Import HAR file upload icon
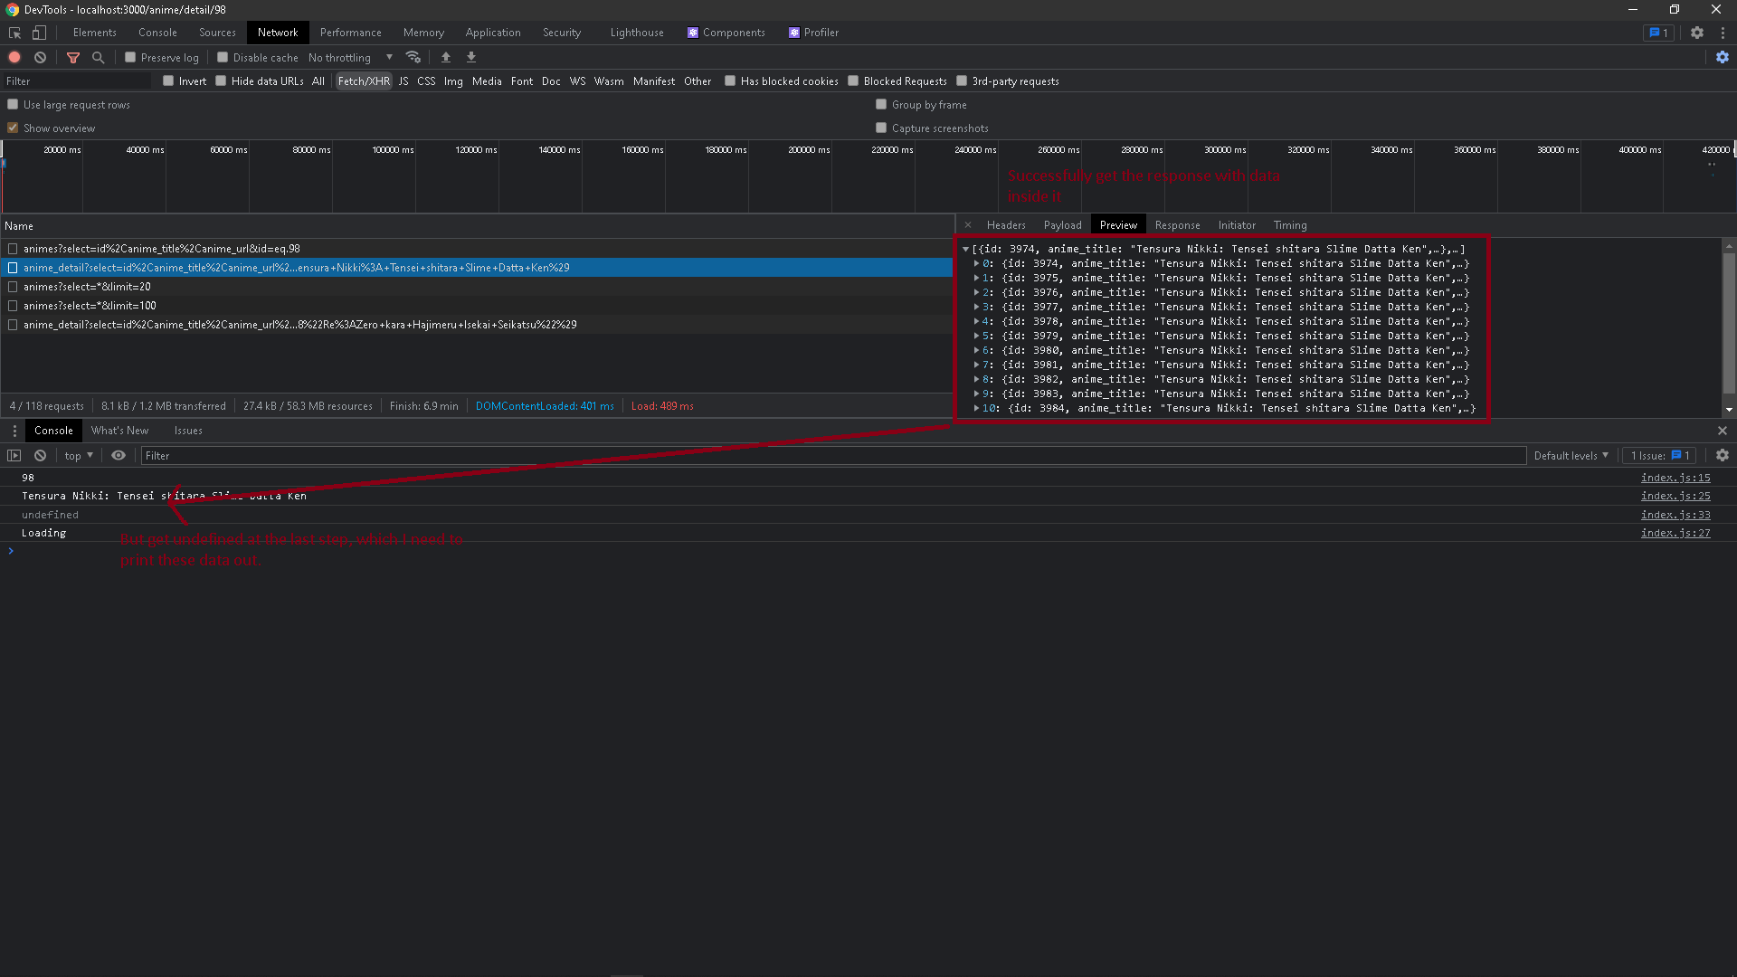This screenshot has height=977, width=1737. pos(446,57)
